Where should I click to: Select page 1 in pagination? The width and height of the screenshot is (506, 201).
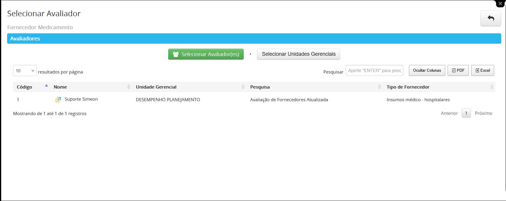click(x=466, y=113)
